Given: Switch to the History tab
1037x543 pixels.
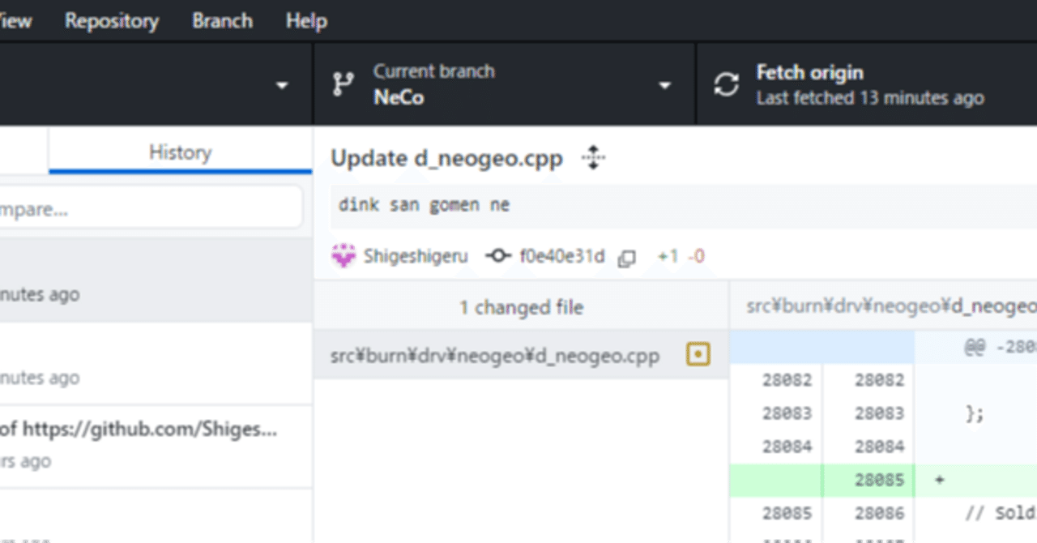Looking at the screenshot, I should pyautogui.click(x=180, y=152).
